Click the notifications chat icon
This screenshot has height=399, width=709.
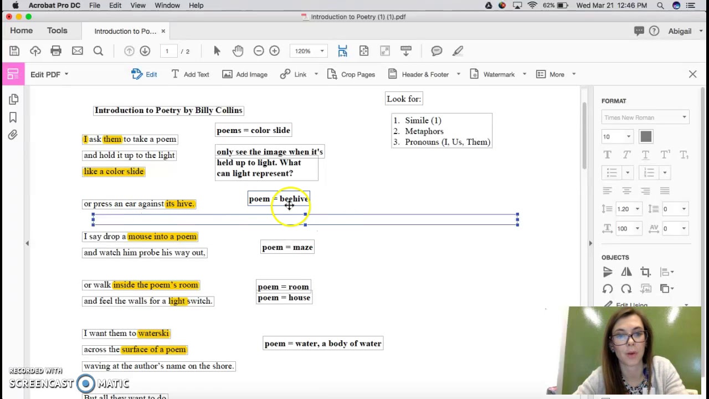(639, 31)
